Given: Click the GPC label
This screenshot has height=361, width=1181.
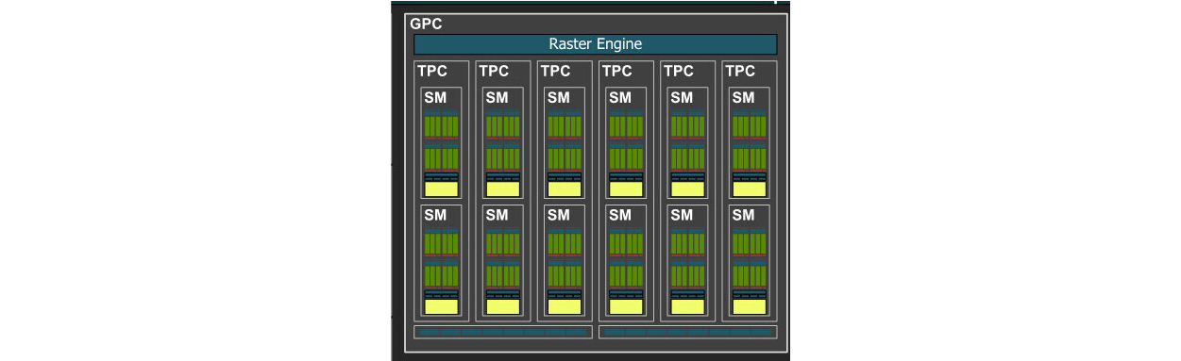Looking at the screenshot, I should (426, 24).
